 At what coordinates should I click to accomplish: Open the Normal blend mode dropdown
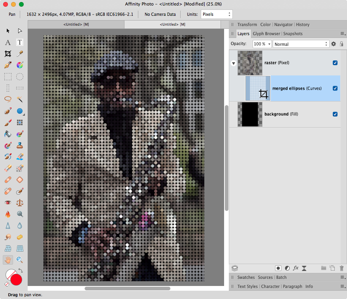tap(300, 44)
